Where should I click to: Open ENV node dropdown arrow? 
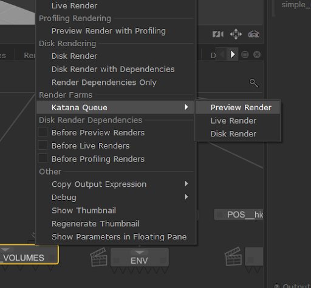pyautogui.click(x=140, y=252)
